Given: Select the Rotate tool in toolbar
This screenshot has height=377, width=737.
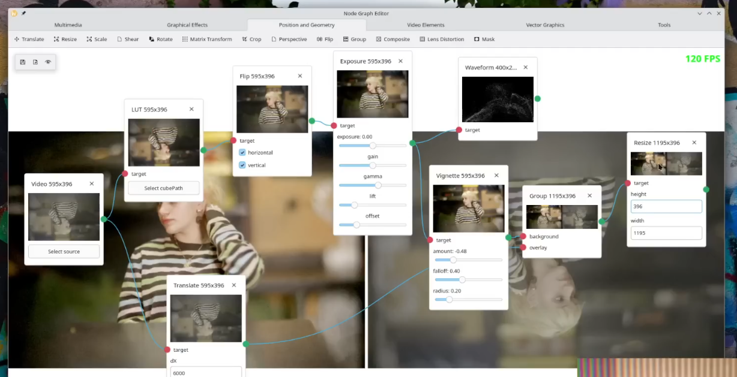Looking at the screenshot, I should (x=160, y=39).
